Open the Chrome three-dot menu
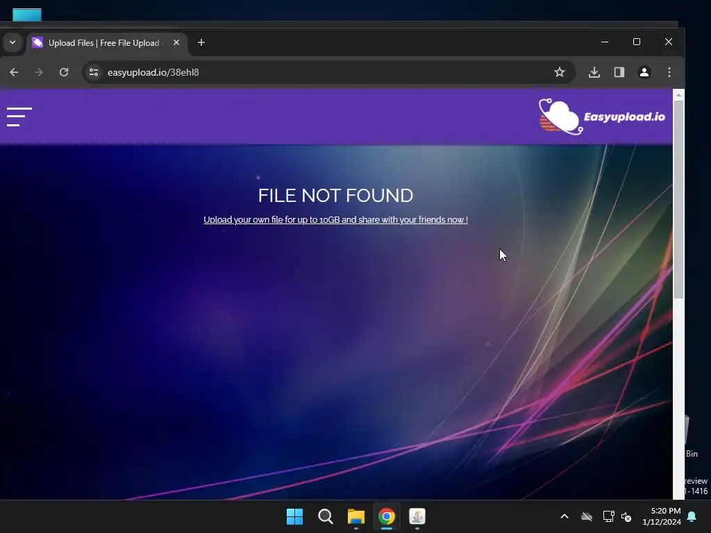The height and width of the screenshot is (533, 711). click(669, 72)
